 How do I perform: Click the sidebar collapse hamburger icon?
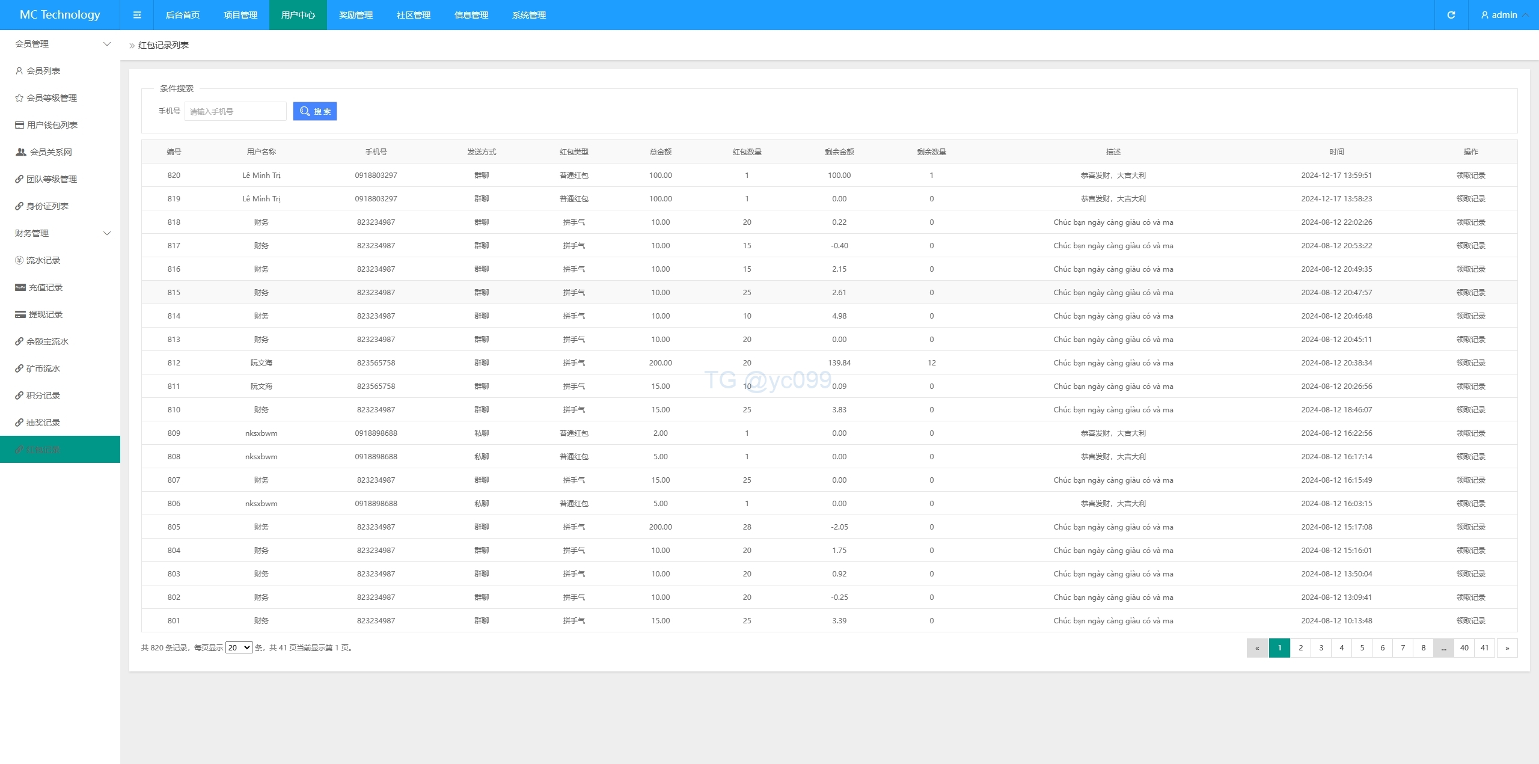pyautogui.click(x=137, y=15)
